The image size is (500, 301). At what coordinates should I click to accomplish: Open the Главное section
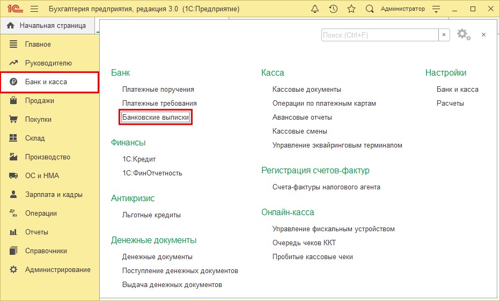click(x=49, y=45)
